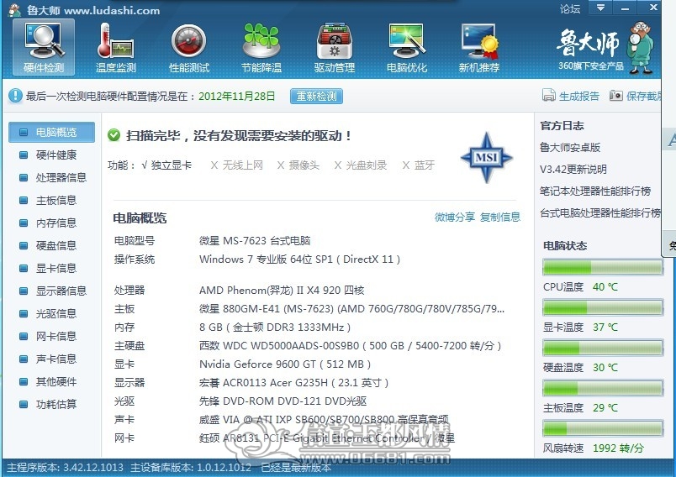676x477 pixels.
Task: Click the MSI brand logo
Action: click(x=487, y=158)
